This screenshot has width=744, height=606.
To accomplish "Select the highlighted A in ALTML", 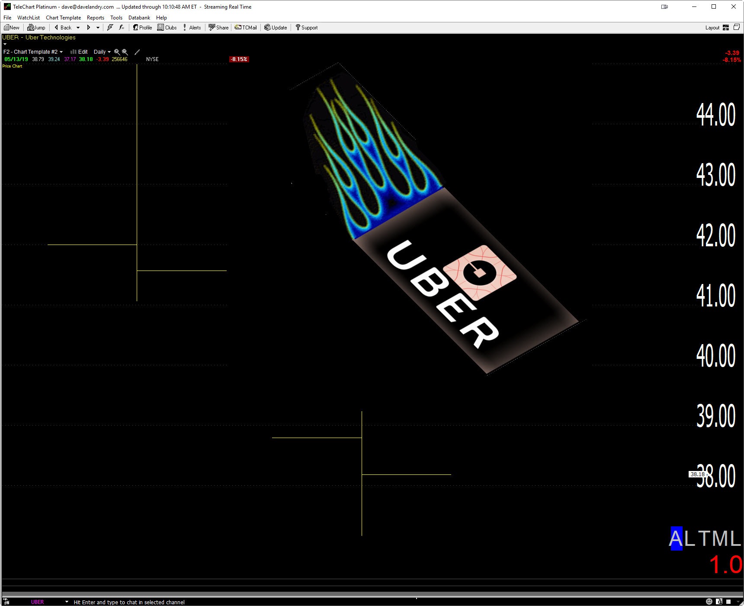I will [677, 538].
